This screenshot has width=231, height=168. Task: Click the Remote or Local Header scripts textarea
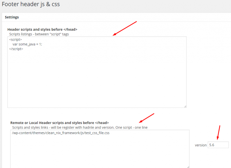coord(100,149)
